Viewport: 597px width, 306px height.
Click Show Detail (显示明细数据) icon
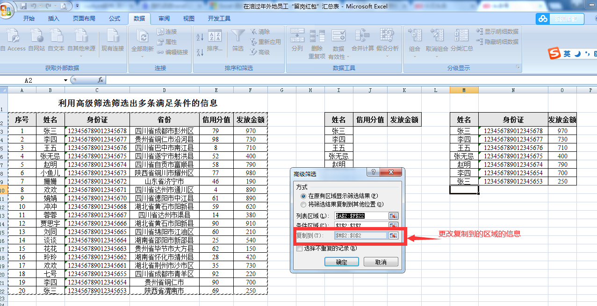[497, 32]
